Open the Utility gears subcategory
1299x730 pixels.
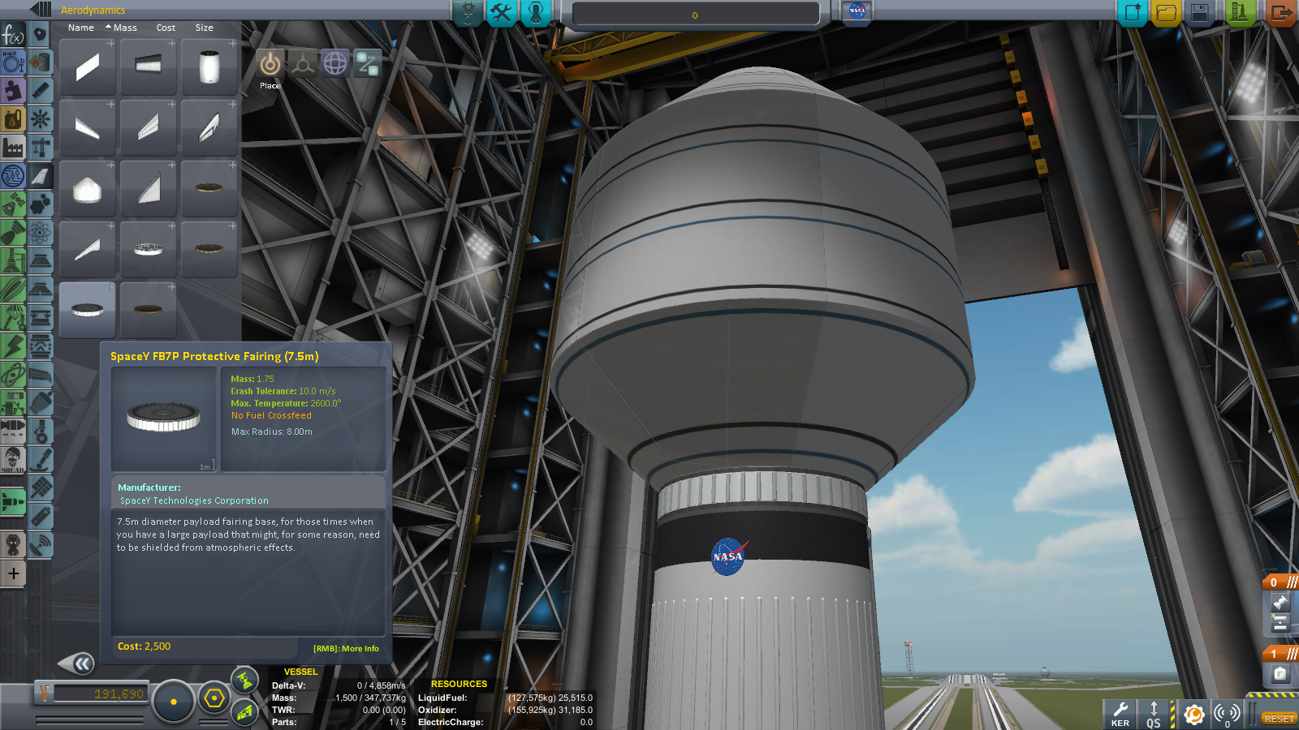[41, 204]
